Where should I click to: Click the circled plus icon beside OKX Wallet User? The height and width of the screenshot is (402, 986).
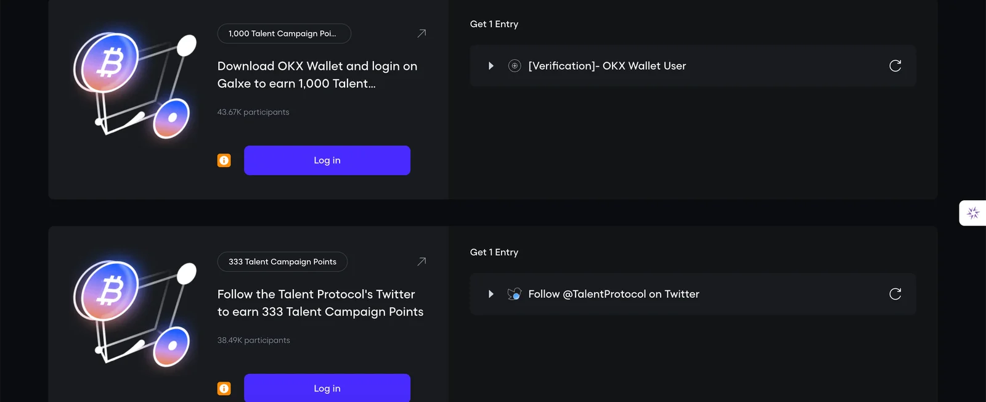point(515,66)
